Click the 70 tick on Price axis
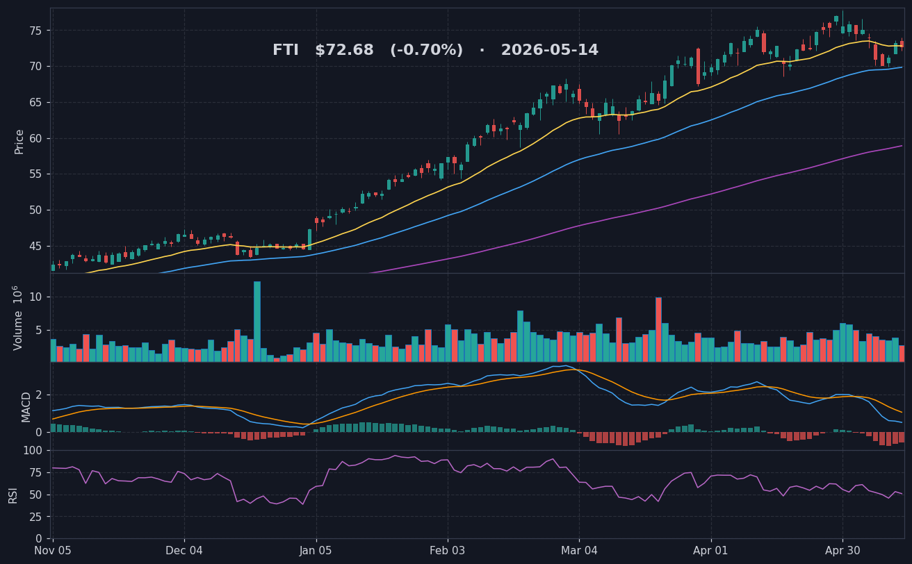The height and width of the screenshot is (564, 912). [x=37, y=67]
